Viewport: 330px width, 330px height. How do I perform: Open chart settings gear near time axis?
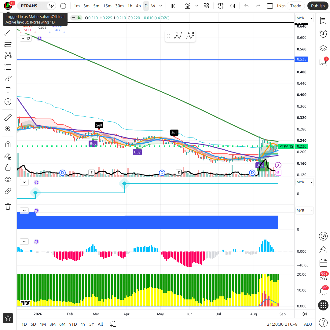point(305,314)
